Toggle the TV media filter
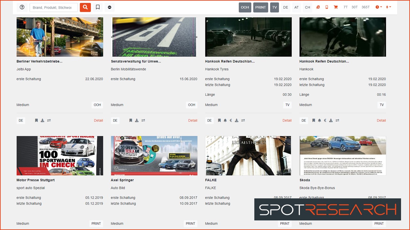Image resolution: width=410 pixels, height=230 pixels. (x=275, y=7)
